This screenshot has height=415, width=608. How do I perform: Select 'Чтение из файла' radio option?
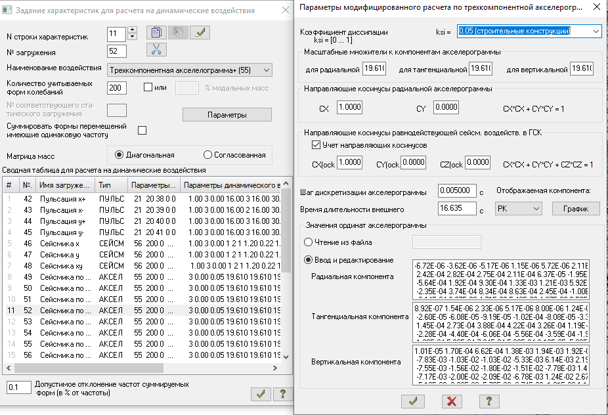click(x=309, y=242)
